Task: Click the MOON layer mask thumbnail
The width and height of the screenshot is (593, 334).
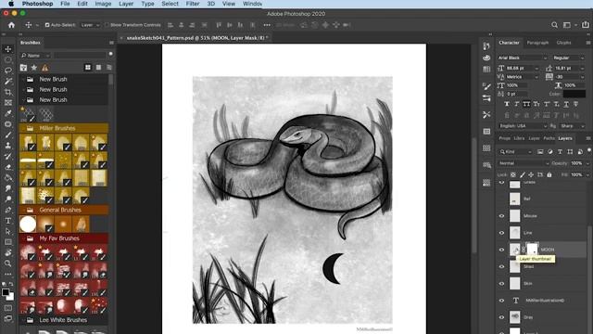Action: [x=532, y=250]
